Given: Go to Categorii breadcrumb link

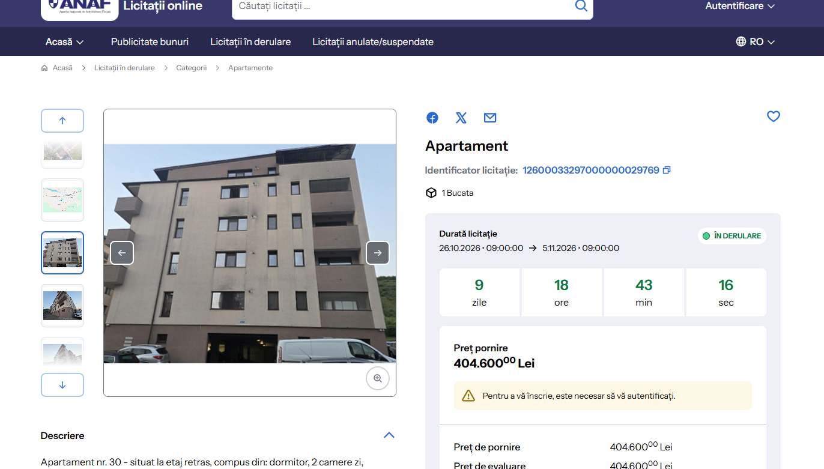Looking at the screenshot, I should point(192,68).
